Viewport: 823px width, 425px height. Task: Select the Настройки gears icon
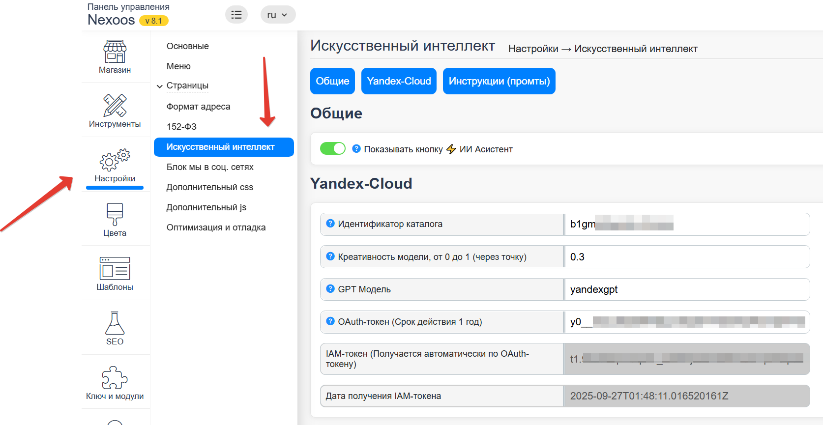[x=115, y=160]
